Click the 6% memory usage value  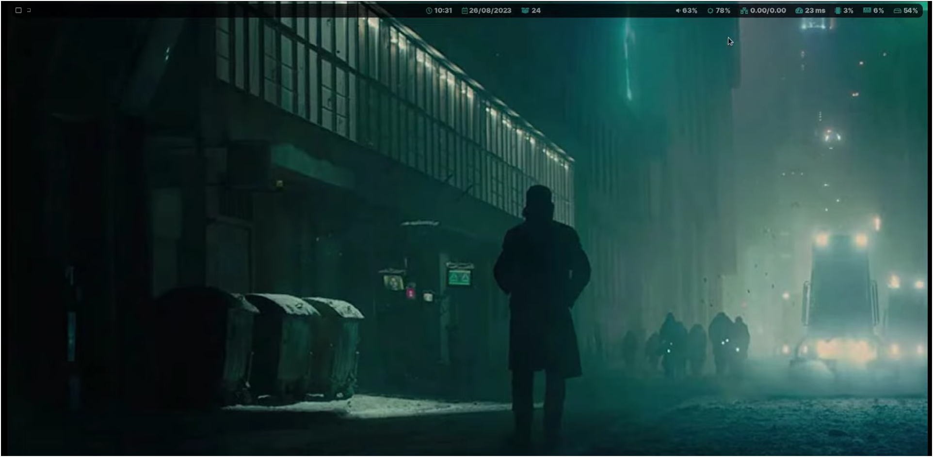[x=878, y=11]
